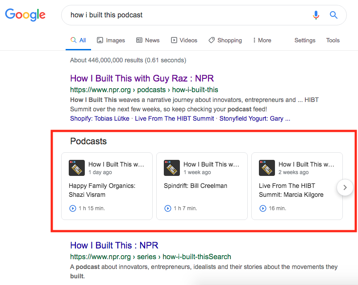Viewport: 358px width, 285px height.
Task: Select the All tab
Action: (x=78, y=41)
